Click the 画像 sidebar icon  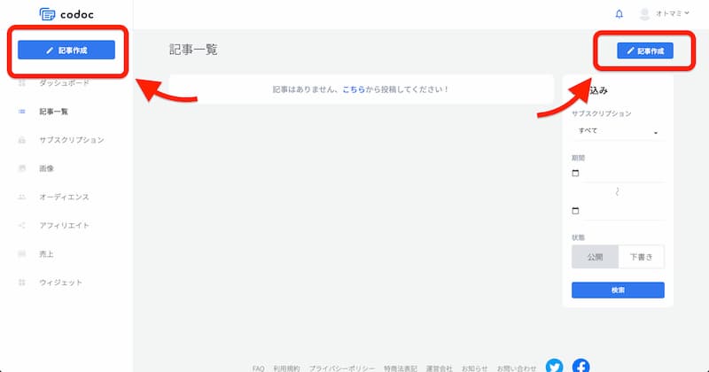coord(21,168)
